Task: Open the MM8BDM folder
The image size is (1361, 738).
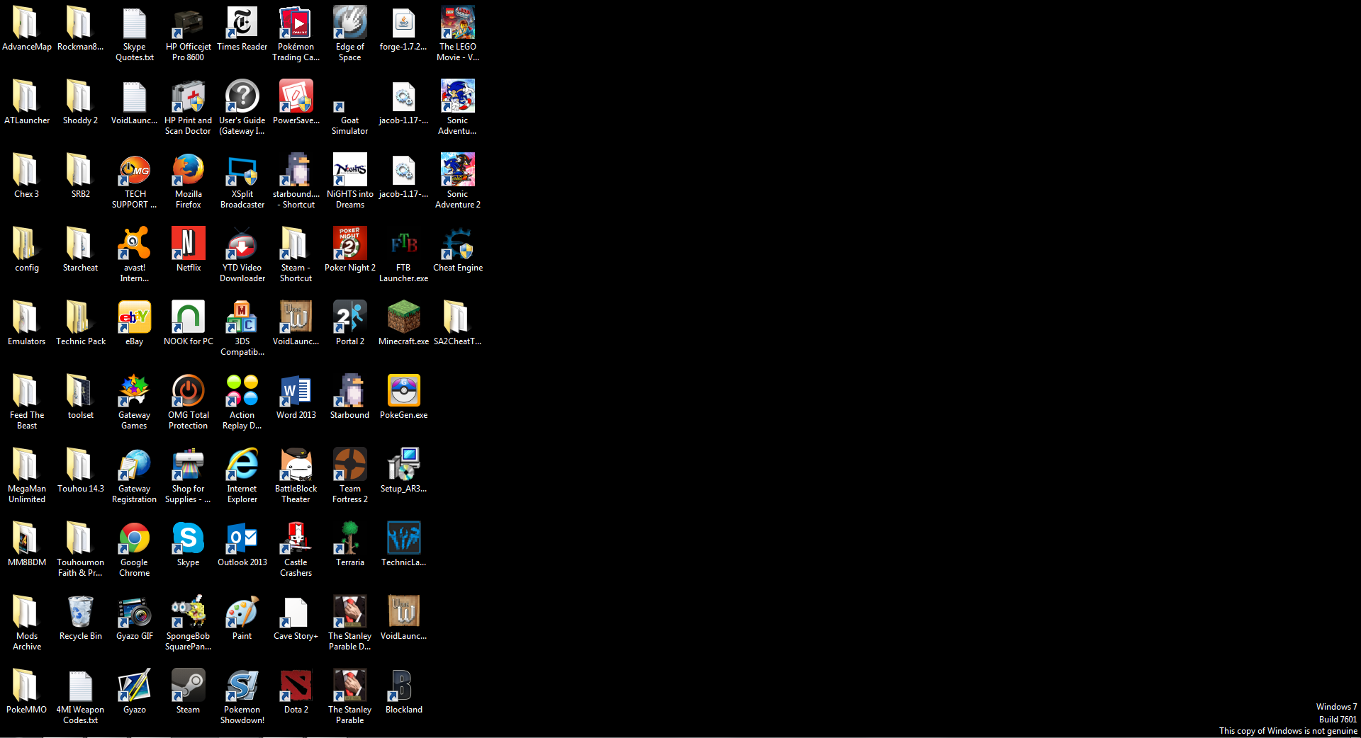Action: tap(27, 539)
